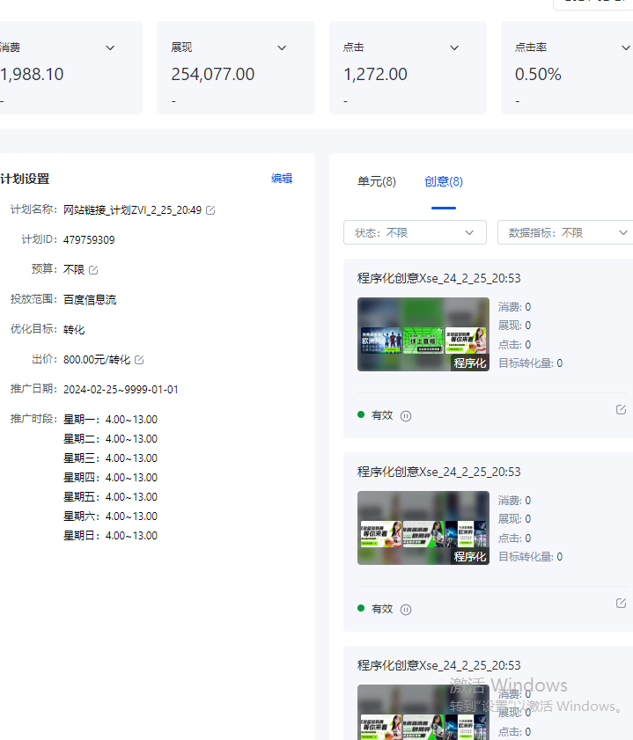Click the first 程序化创意Xse_24_2_25_20:53 title
The width and height of the screenshot is (633, 740).
[438, 278]
